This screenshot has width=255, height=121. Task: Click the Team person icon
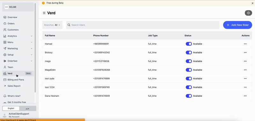[x=5, y=67]
